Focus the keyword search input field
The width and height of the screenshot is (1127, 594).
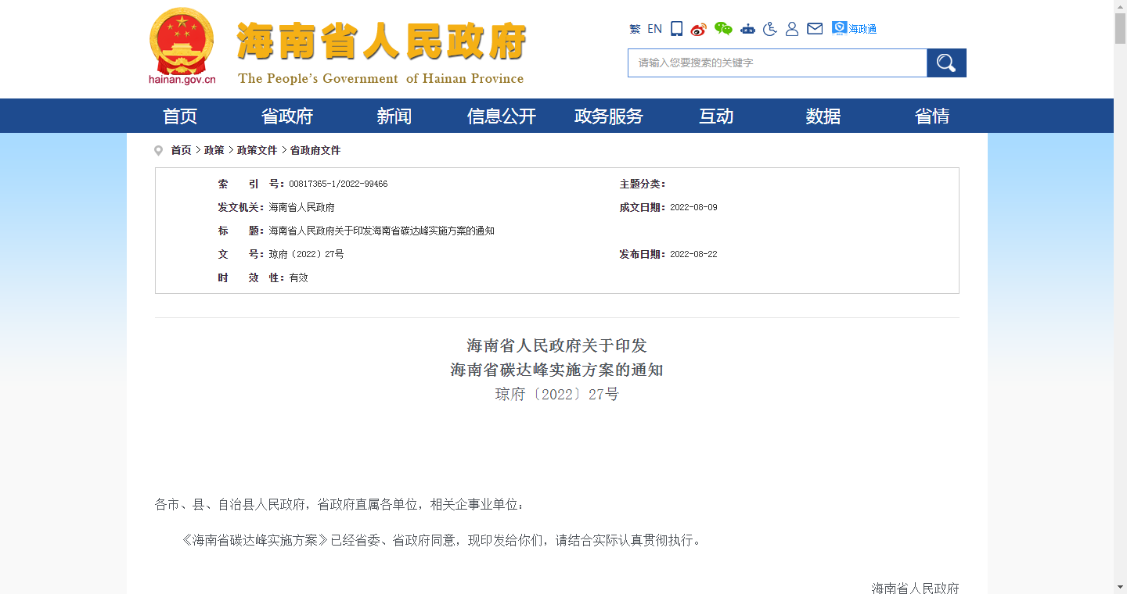coord(777,63)
